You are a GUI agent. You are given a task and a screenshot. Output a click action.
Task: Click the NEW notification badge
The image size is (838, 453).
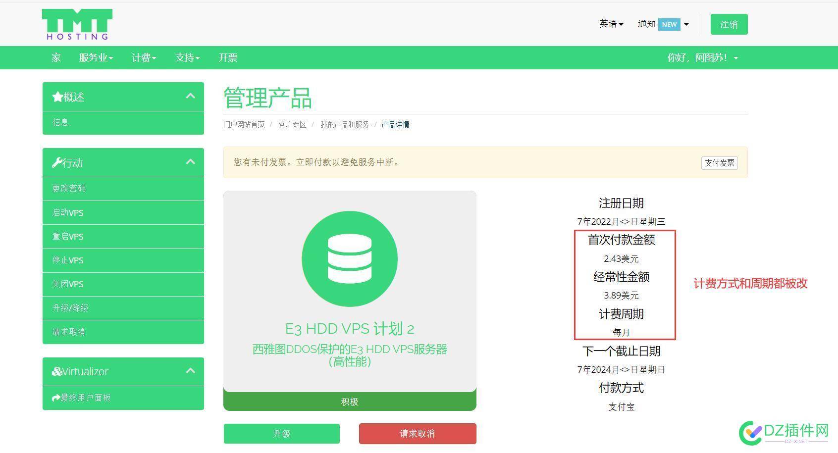click(x=669, y=24)
